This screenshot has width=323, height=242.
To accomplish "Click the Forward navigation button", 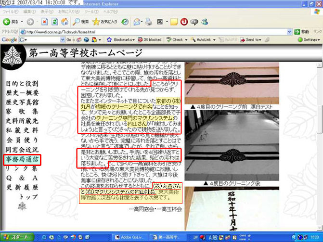I will pyautogui.click(x=30, y=22).
